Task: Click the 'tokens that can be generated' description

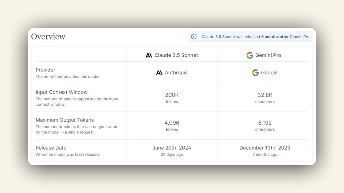Action: tap(76, 130)
